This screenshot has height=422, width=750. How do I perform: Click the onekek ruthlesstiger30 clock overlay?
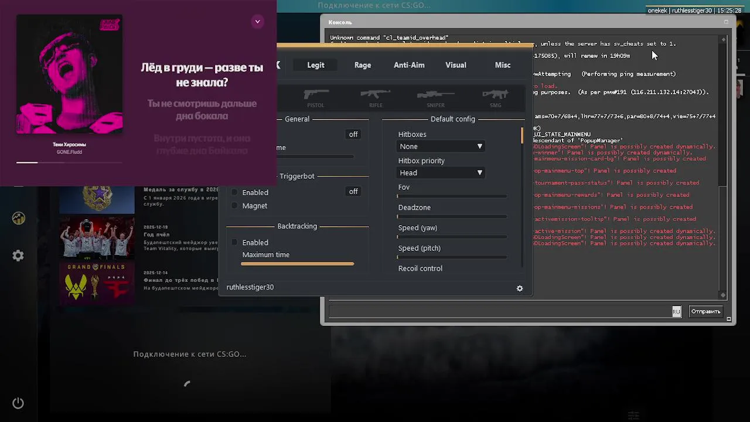pos(695,11)
